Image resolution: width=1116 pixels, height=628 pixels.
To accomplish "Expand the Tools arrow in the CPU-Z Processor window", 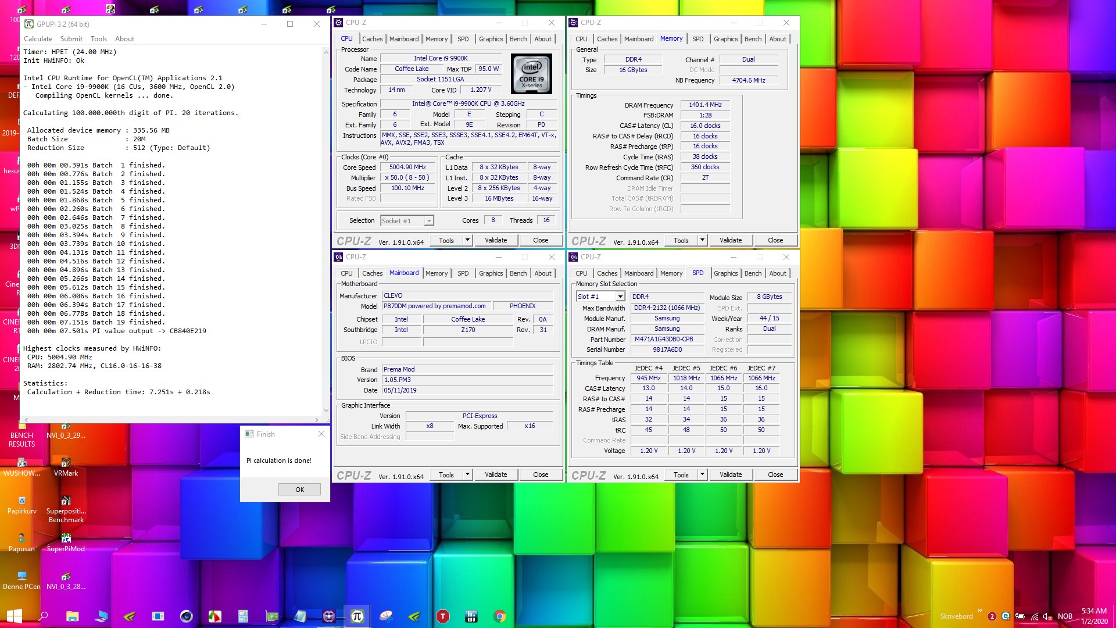I will (467, 240).
